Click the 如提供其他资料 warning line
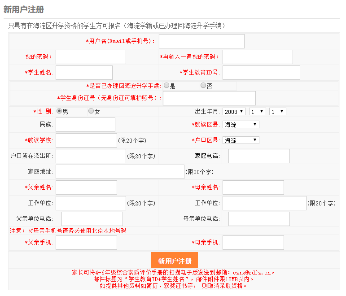 (173, 286)
